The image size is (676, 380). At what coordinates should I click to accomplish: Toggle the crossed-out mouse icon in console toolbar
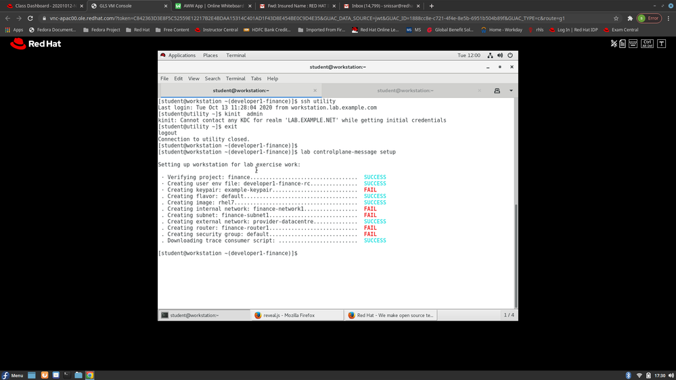pos(614,44)
